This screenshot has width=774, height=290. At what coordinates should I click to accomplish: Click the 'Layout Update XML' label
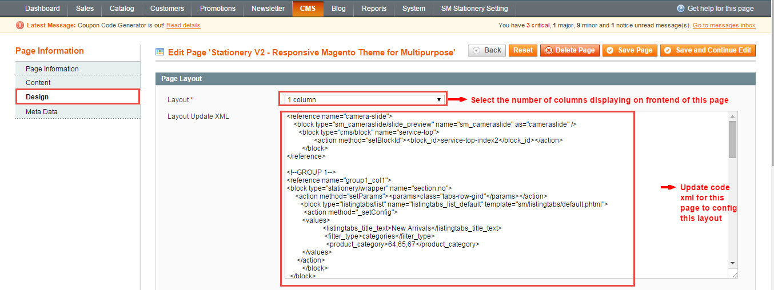pyautogui.click(x=198, y=116)
